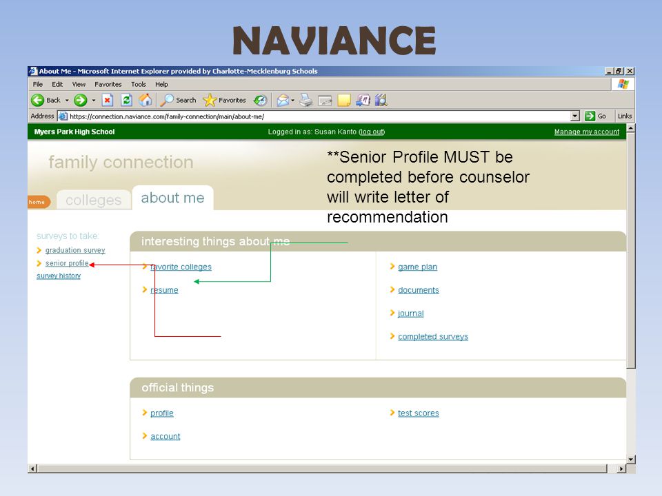The height and width of the screenshot is (496, 662).
Task: Switch to the colleges tab
Action: (x=94, y=200)
